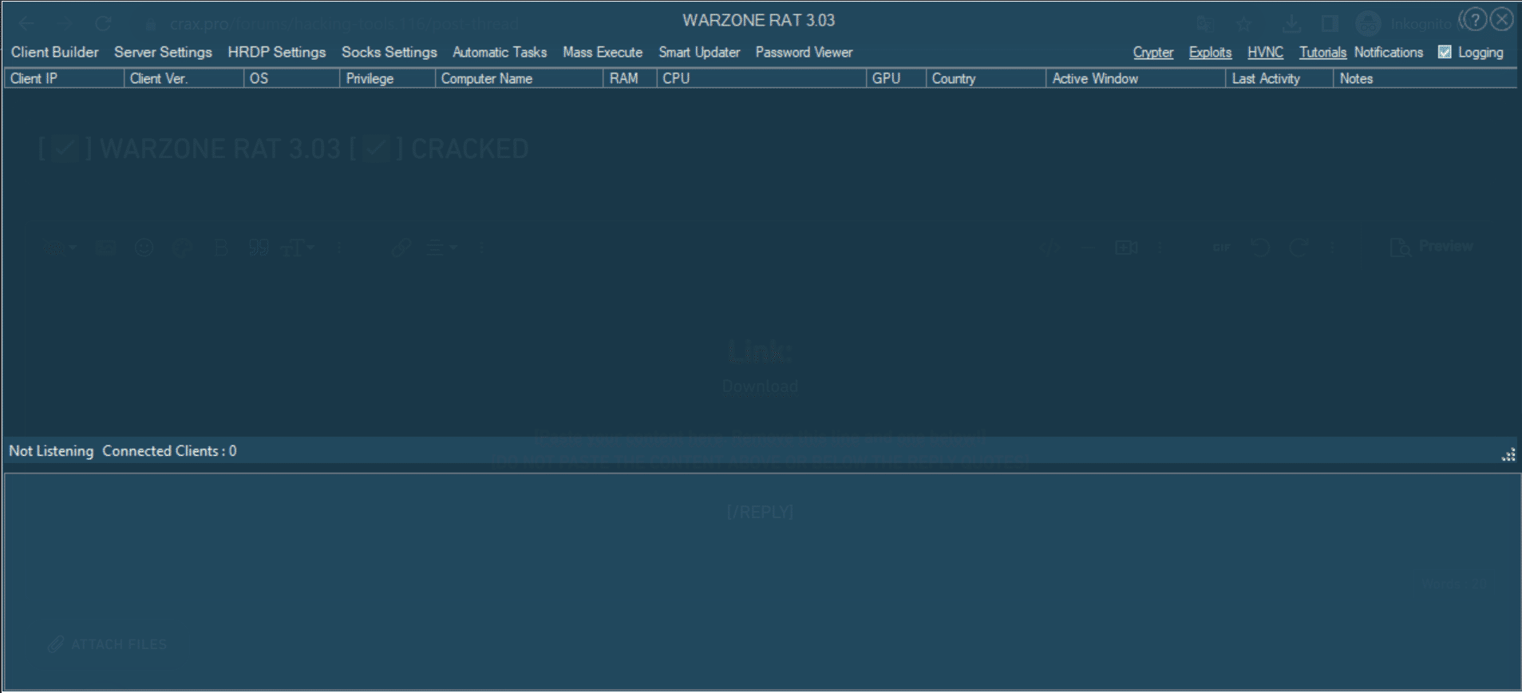Click the Notifications label
The width and height of the screenshot is (1522, 693).
(1389, 52)
